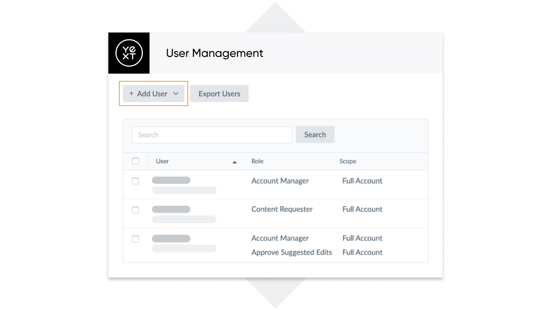The width and height of the screenshot is (551, 310).
Task: Select Approve Suggested Edits role text
Action: [292, 252]
